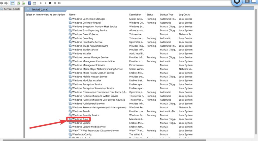
Task: Click the gear icon beside Windows Insider Service
Action: (x=70, y=50)
